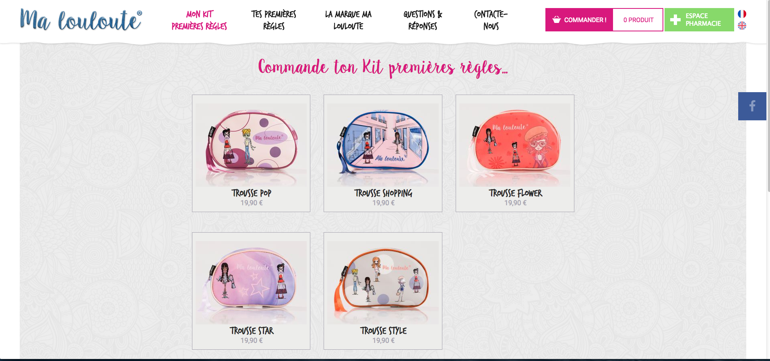Open Tes Premières Règles menu item
The image size is (770, 361).
[274, 20]
